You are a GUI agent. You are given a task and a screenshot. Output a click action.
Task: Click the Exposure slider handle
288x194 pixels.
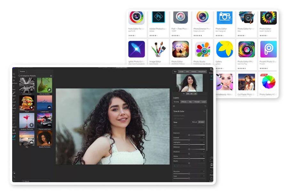click(x=189, y=135)
